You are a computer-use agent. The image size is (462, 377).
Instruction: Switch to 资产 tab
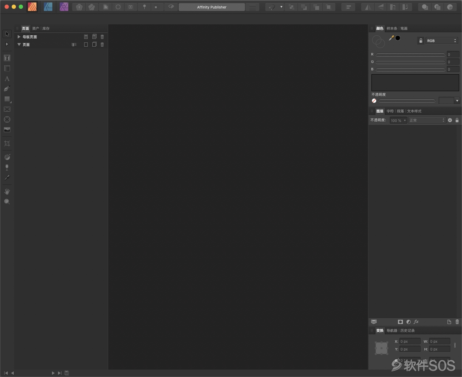[35, 28]
